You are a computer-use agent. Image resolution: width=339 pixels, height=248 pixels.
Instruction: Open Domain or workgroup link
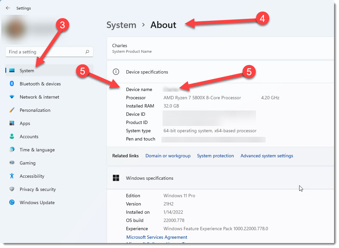pos(168,156)
